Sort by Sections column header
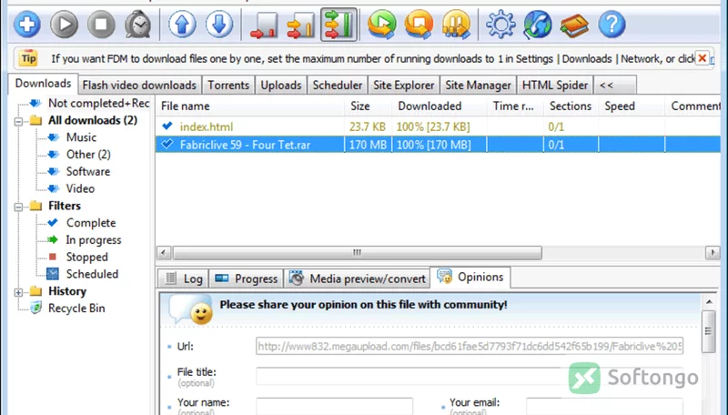Image resolution: width=728 pixels, height=415 pixels. click(x=571, y=106)
